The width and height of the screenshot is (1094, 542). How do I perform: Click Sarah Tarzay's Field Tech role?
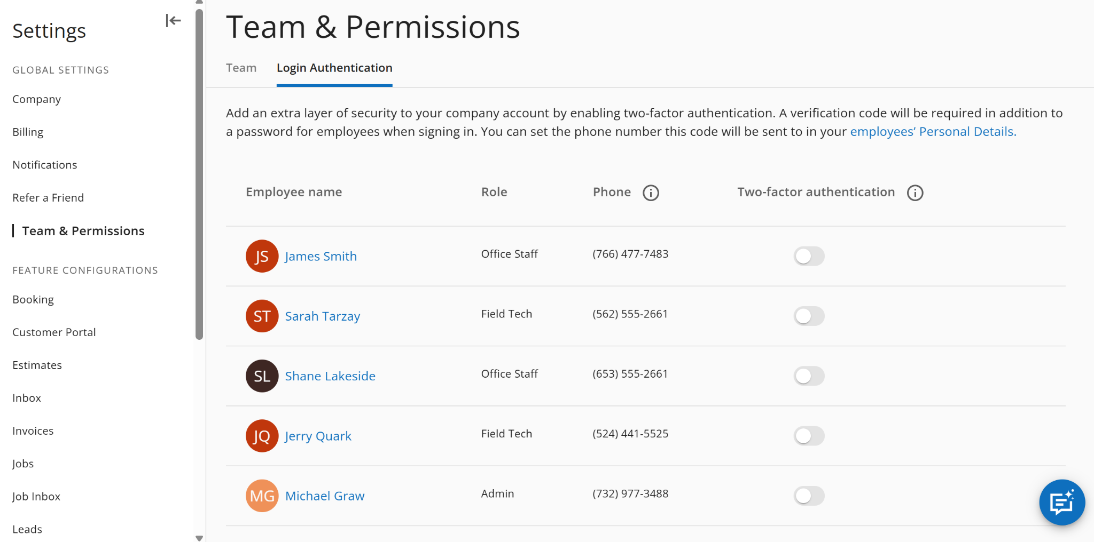click(x=506, y=314)
